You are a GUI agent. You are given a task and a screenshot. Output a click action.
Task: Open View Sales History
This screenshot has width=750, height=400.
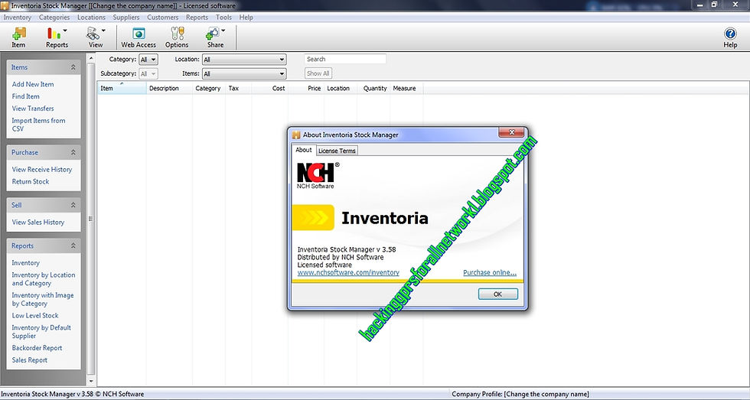coord(37,223)
